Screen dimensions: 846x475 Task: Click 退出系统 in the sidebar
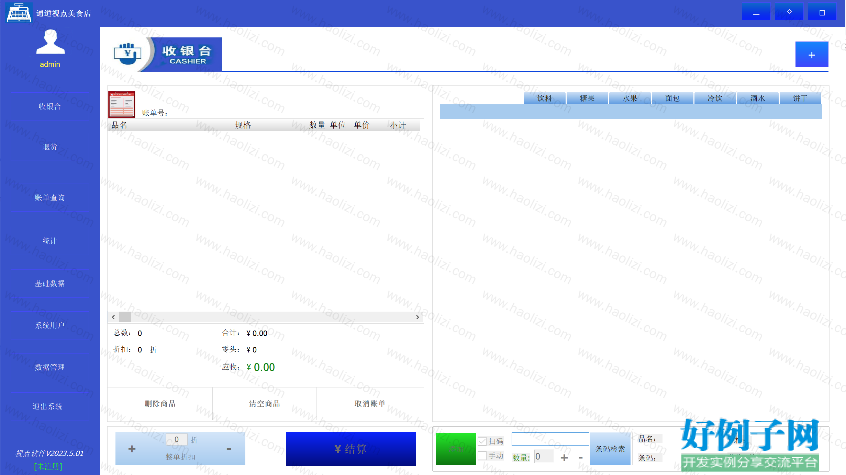(x=50, y=407)
